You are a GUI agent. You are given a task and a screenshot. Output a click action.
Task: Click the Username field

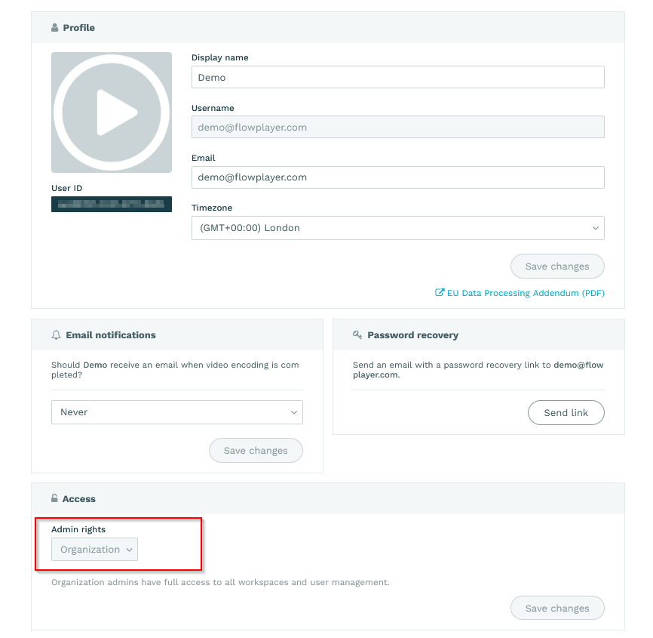[397, 127]
